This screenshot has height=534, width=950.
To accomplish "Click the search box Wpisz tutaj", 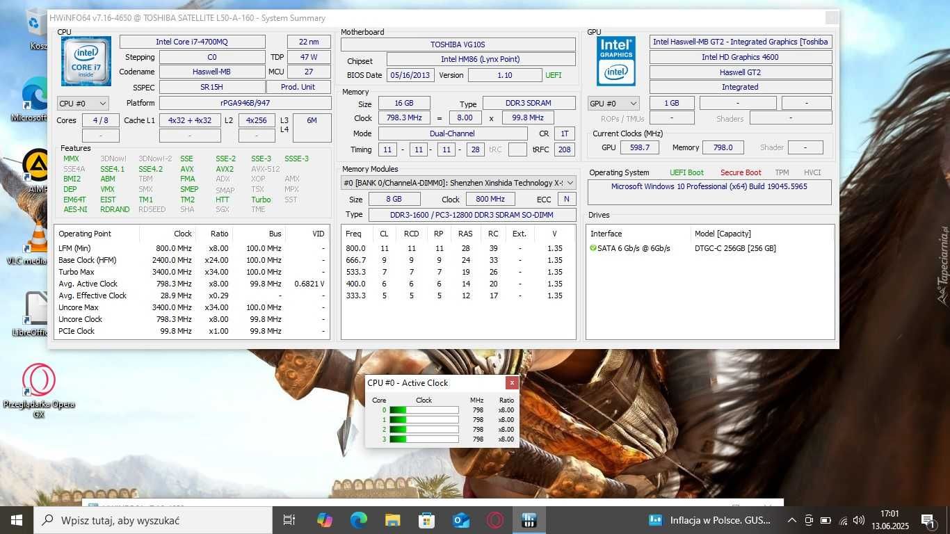I will click(153, 520).
